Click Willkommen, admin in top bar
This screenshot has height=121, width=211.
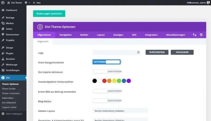[196, 3]
